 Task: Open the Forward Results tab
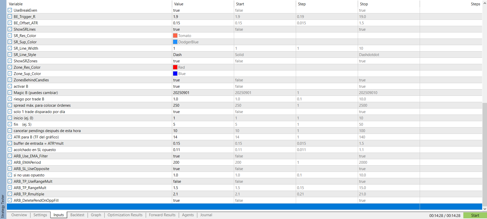click(x=162, y=215)
